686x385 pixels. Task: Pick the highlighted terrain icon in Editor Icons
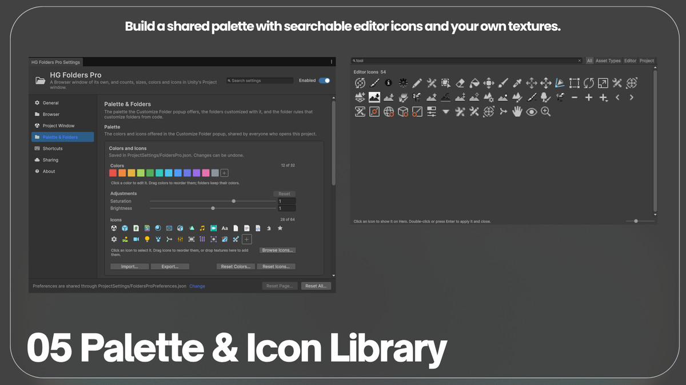374,98
